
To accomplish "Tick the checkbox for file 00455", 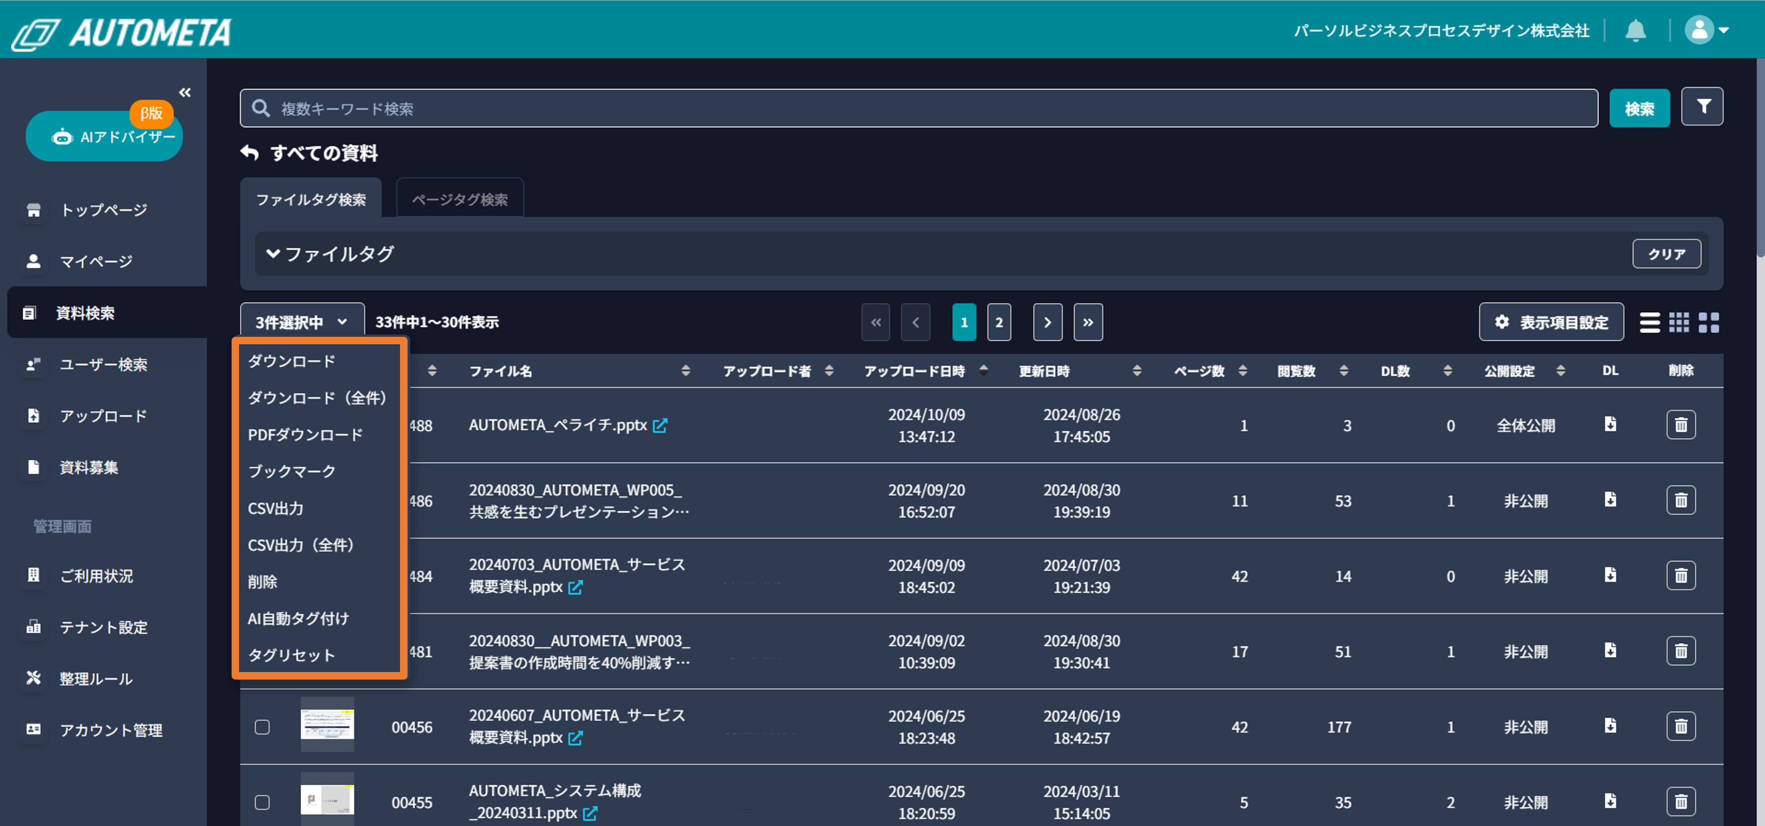I will click(263, 802).
